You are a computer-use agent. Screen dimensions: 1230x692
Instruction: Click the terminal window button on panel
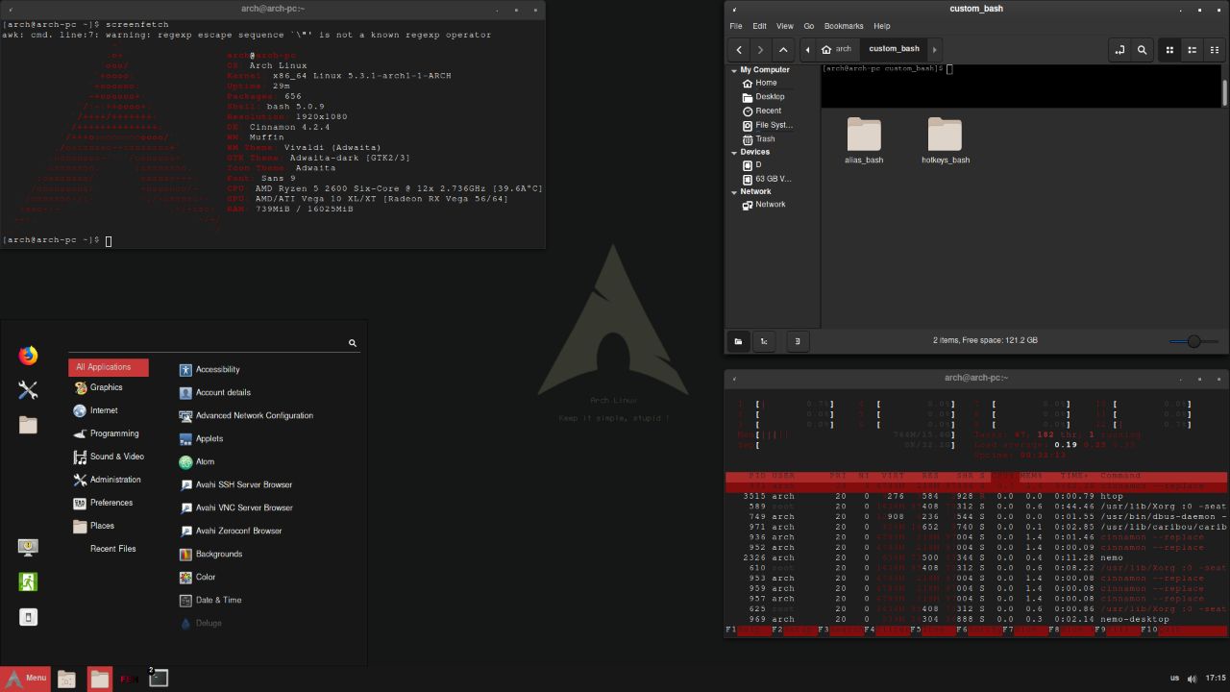pyautogui.click(x=159, y=679)
